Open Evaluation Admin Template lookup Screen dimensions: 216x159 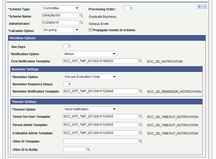click(140, 133)
